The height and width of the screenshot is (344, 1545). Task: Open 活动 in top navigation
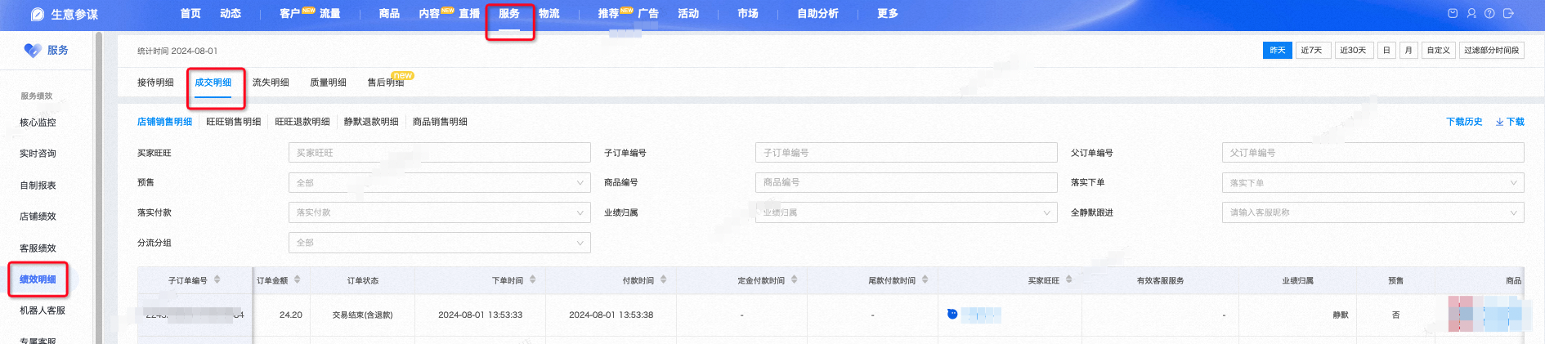pyautogui.click(x=688, y=14)
